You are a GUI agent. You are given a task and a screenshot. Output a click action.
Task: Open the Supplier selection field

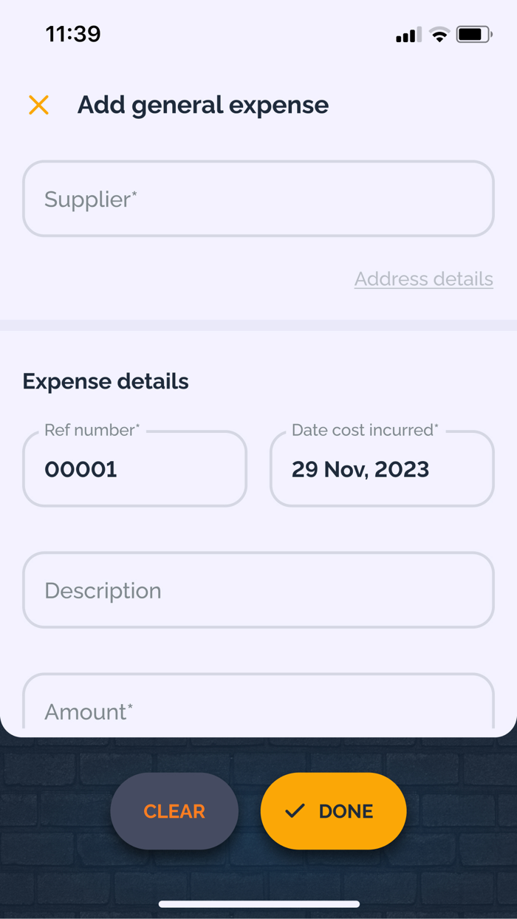point(258,198)
